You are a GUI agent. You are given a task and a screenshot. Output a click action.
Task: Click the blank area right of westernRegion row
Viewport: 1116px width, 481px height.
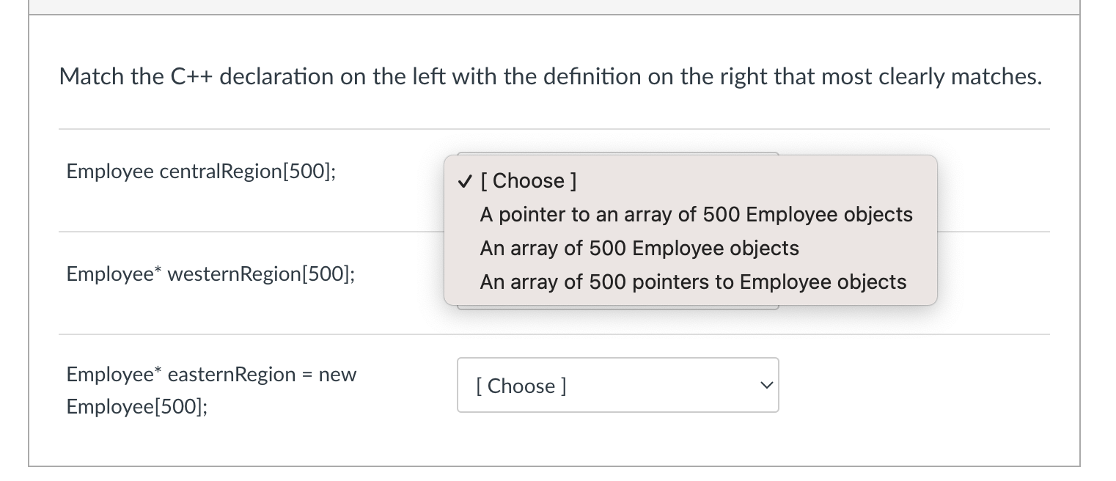click(x=1005, y=273)
